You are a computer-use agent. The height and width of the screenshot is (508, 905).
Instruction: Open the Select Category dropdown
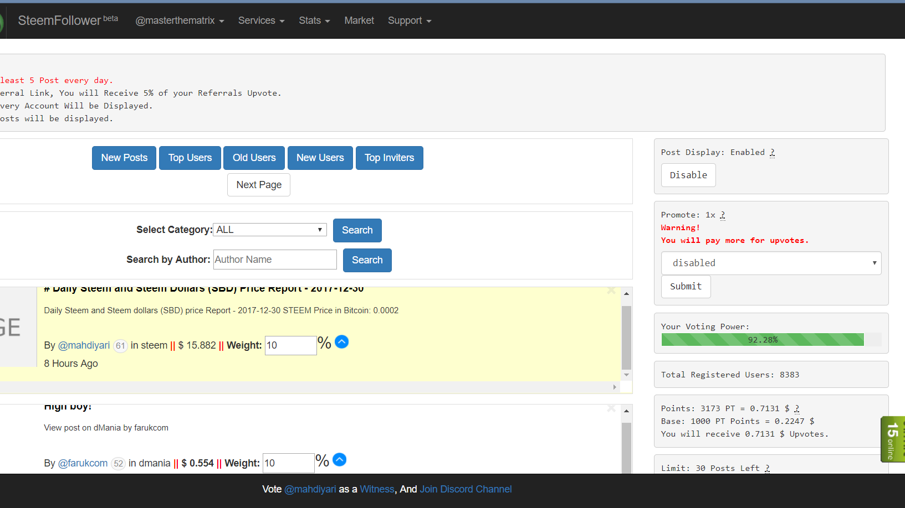pos(270,230)
